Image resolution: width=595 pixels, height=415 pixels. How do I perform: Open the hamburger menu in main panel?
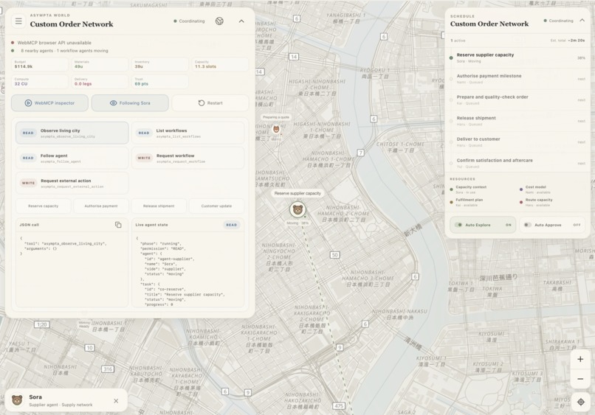pyautogui.click(x=18, y=21)
